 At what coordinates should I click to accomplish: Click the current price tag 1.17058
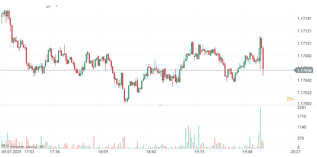click(304, 70)
